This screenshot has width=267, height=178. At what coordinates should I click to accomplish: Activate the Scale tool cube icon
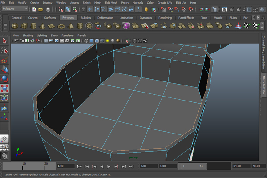click(x=4, y=89)
